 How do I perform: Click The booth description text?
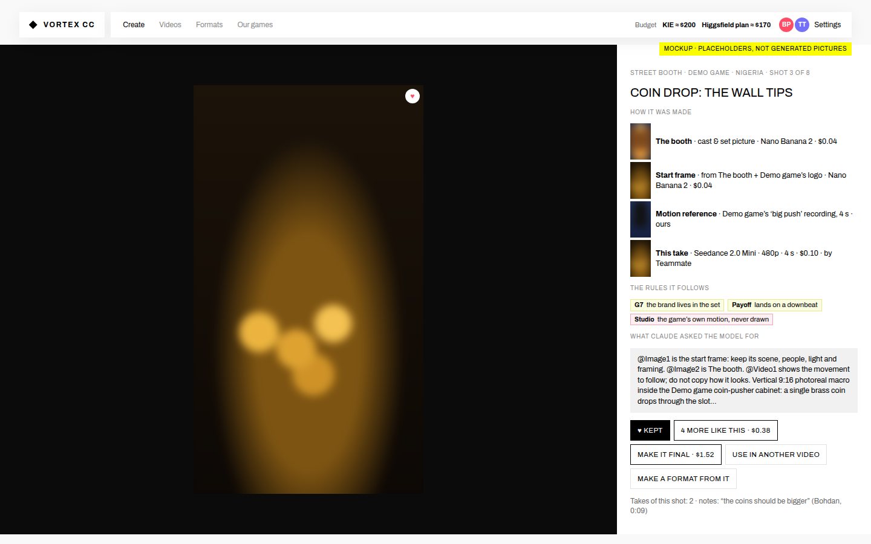[x=746, y=141]
